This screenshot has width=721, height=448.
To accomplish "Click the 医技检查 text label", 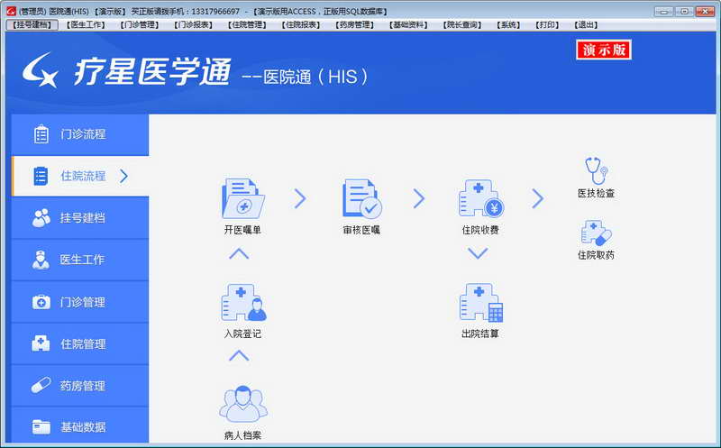I will coord(597,193).
